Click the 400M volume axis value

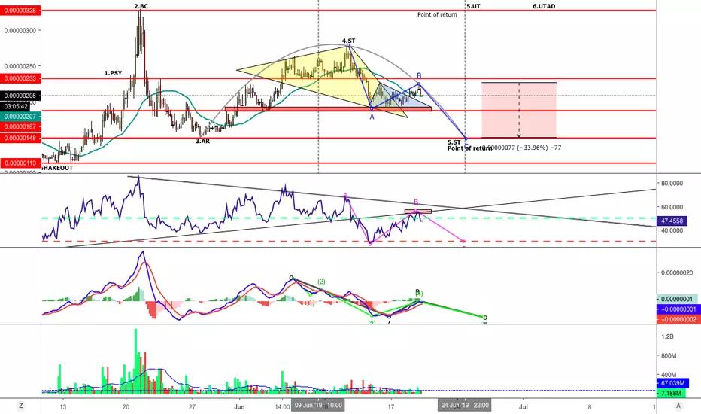pos(669,375)
